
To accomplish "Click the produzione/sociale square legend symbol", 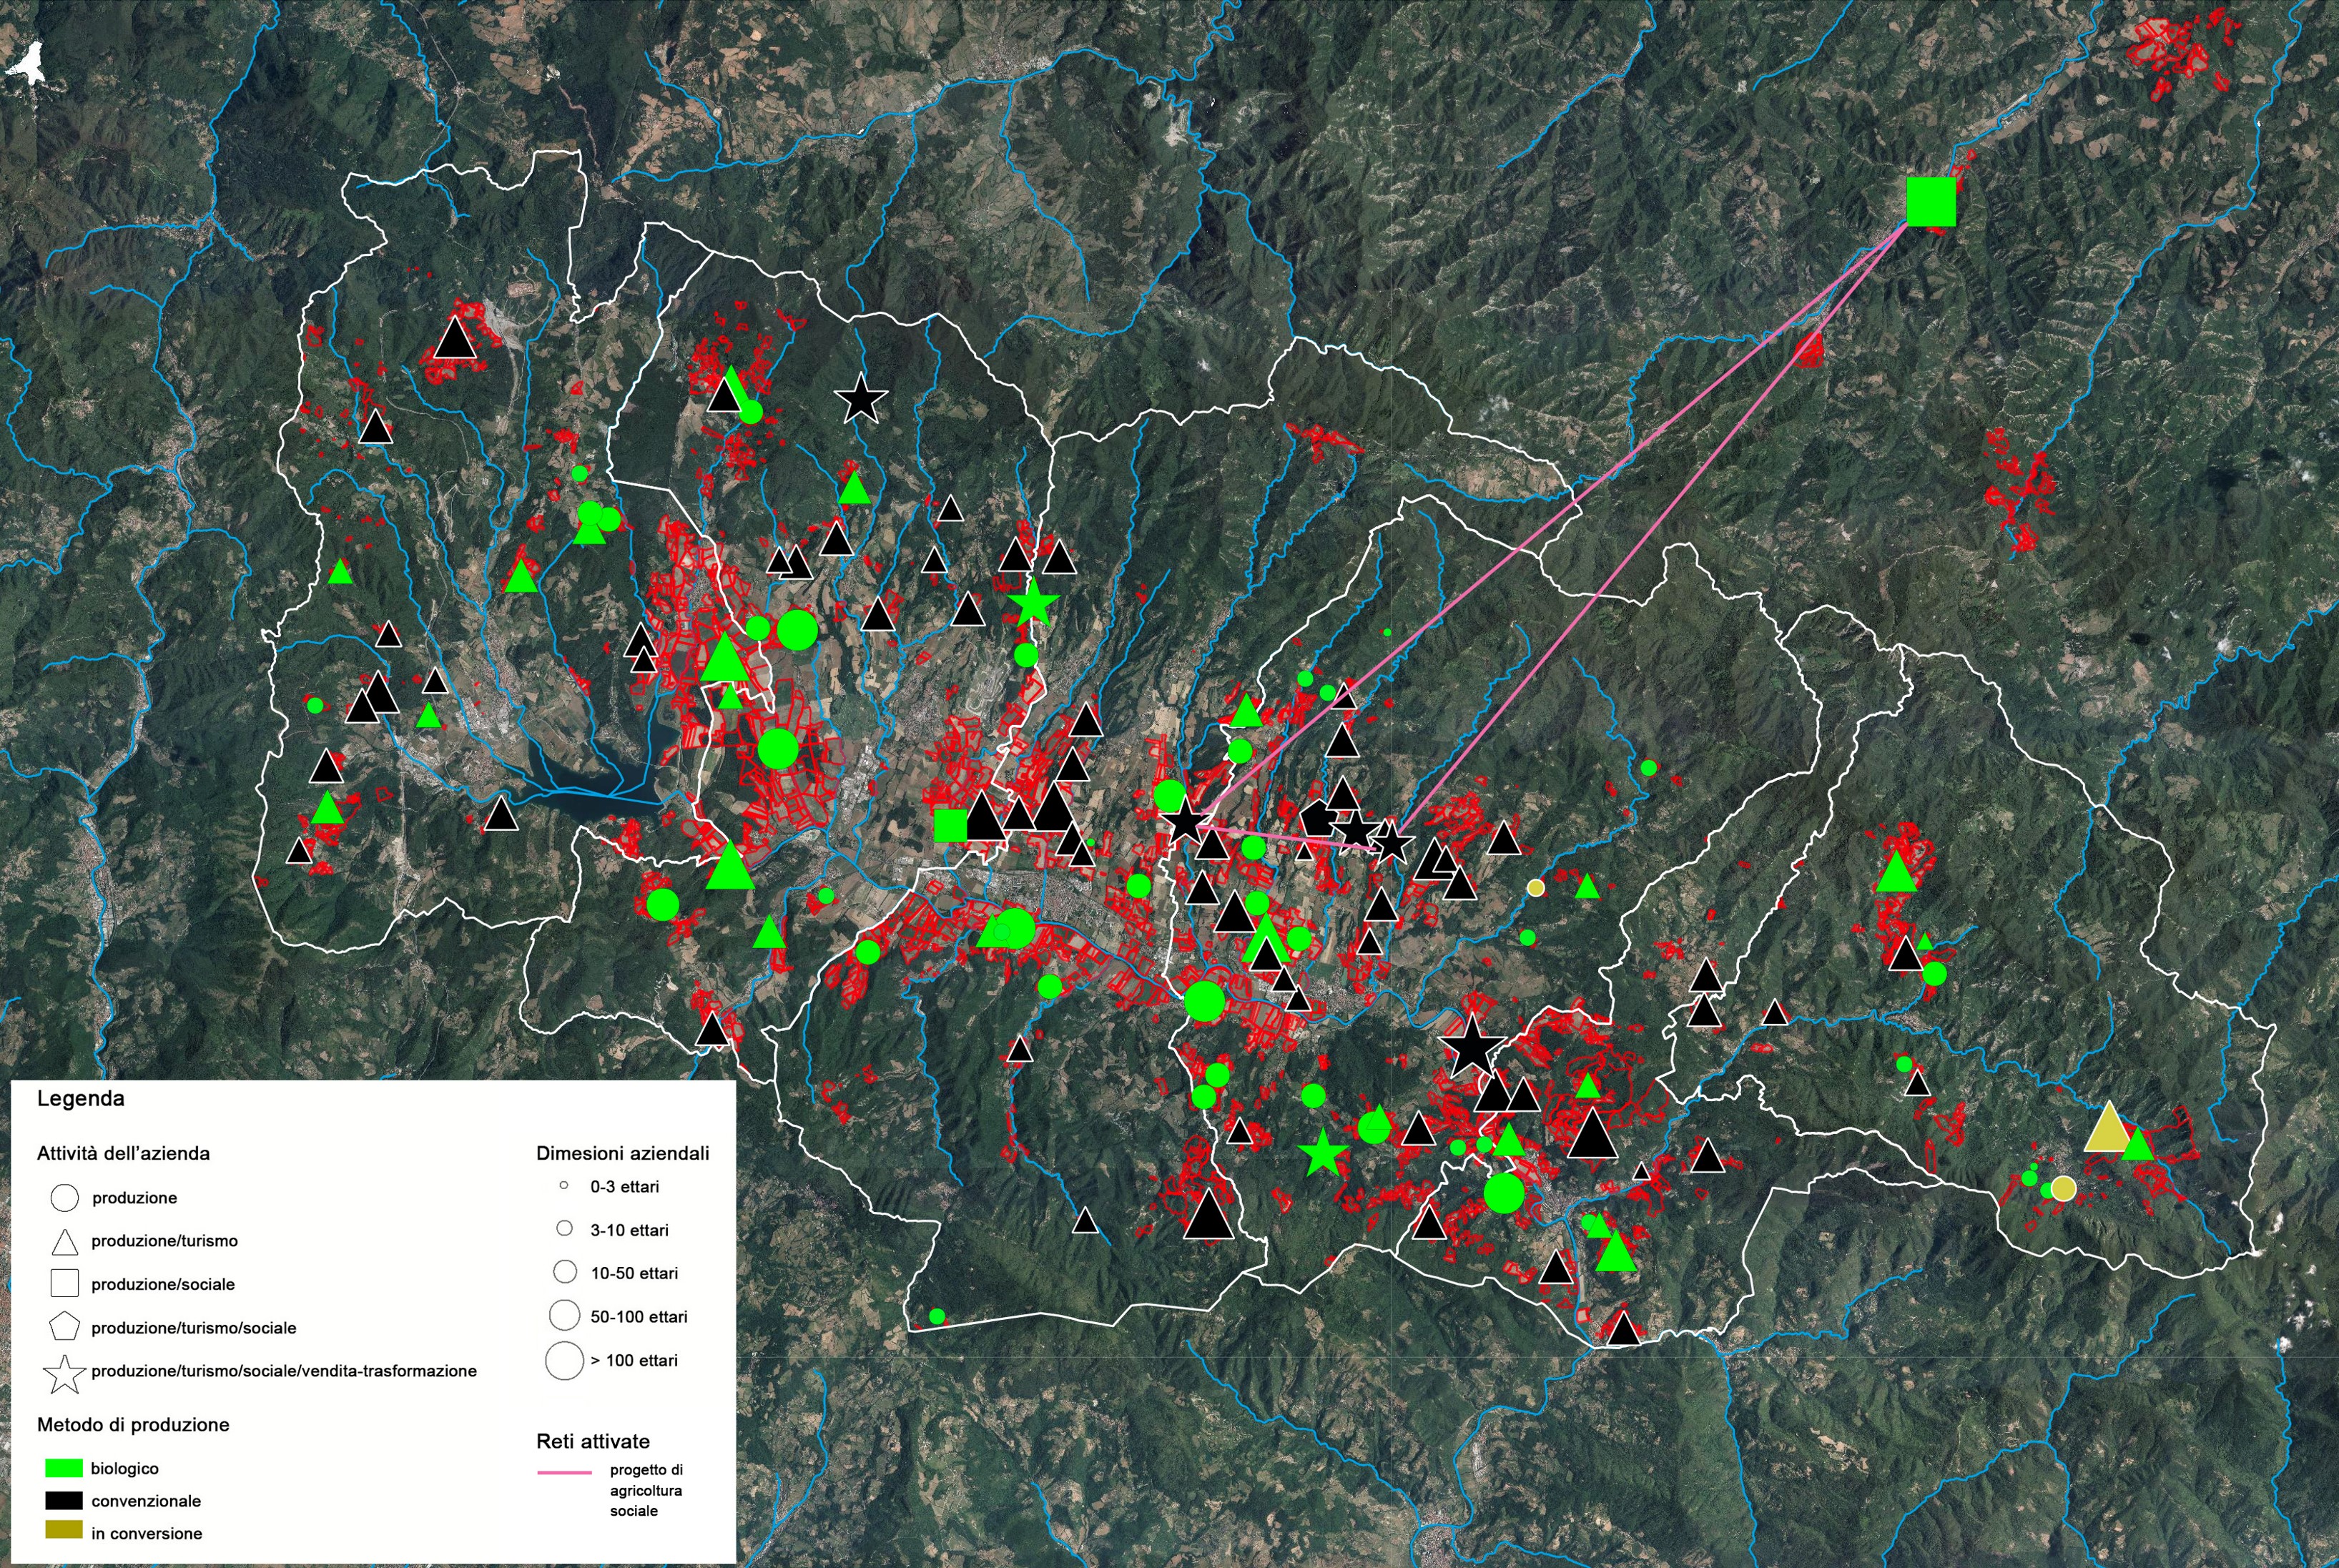I will (x=64, y=1283).
